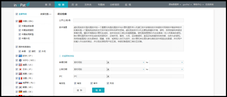This screenshot has height=97, width=227.
Task: Clear the publication date start field x
Action: (144, 69)
